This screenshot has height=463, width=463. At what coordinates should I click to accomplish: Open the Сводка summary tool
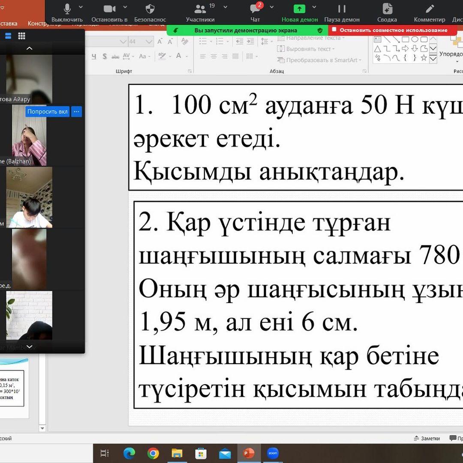coord(387,13)
